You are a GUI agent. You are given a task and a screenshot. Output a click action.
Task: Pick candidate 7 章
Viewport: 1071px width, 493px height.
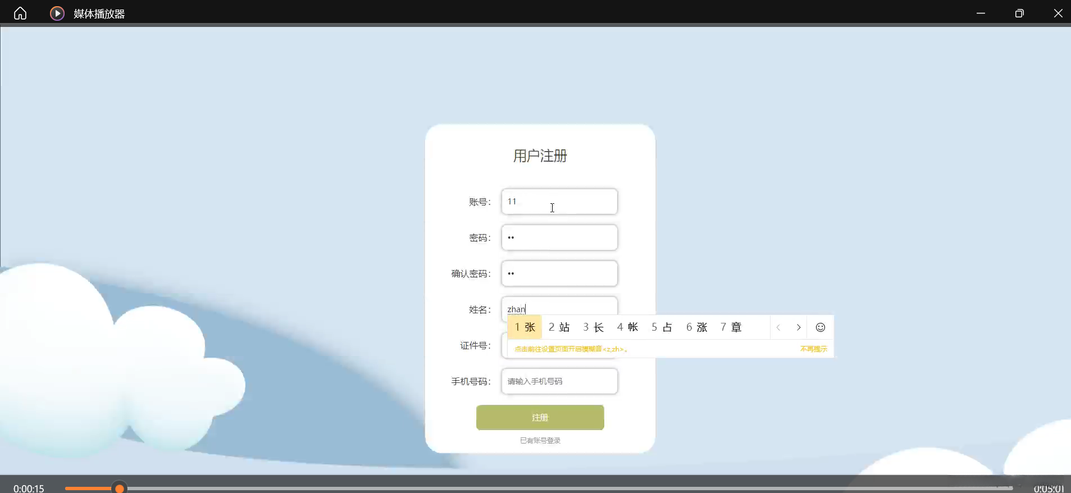click(731, 327)
